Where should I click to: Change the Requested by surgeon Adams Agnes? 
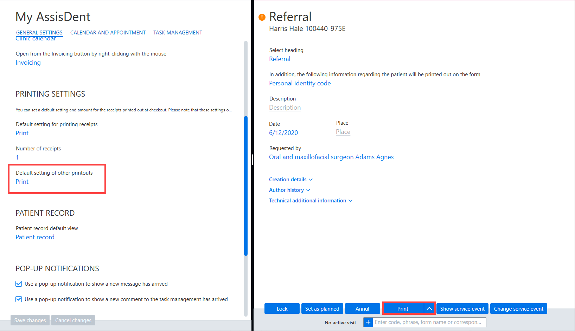[331, 157]
